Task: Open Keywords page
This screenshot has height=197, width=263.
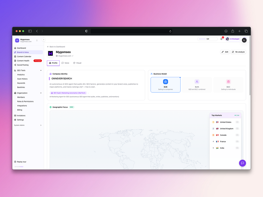Action: coord(21,83)
